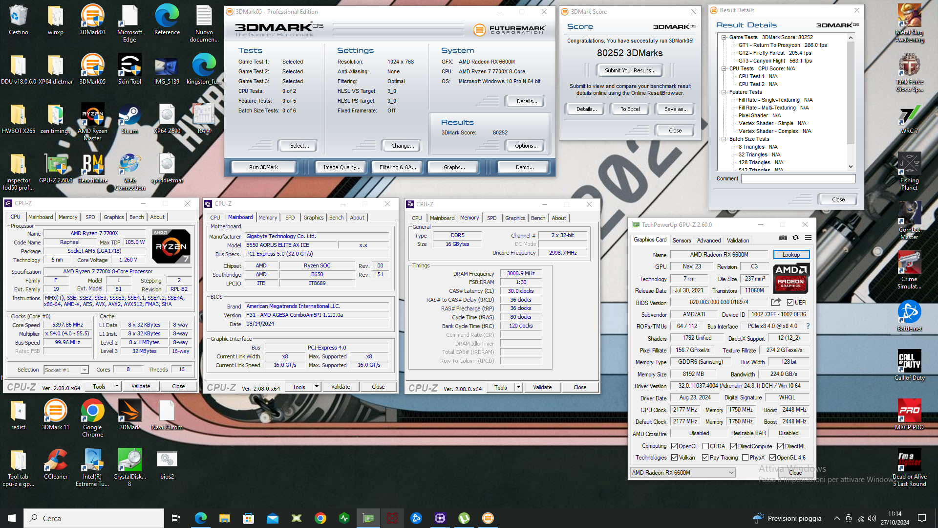Open the Intel Extreme Tuning desktop icon
This screenshot has height=528, width=938.
pos(92,467)
